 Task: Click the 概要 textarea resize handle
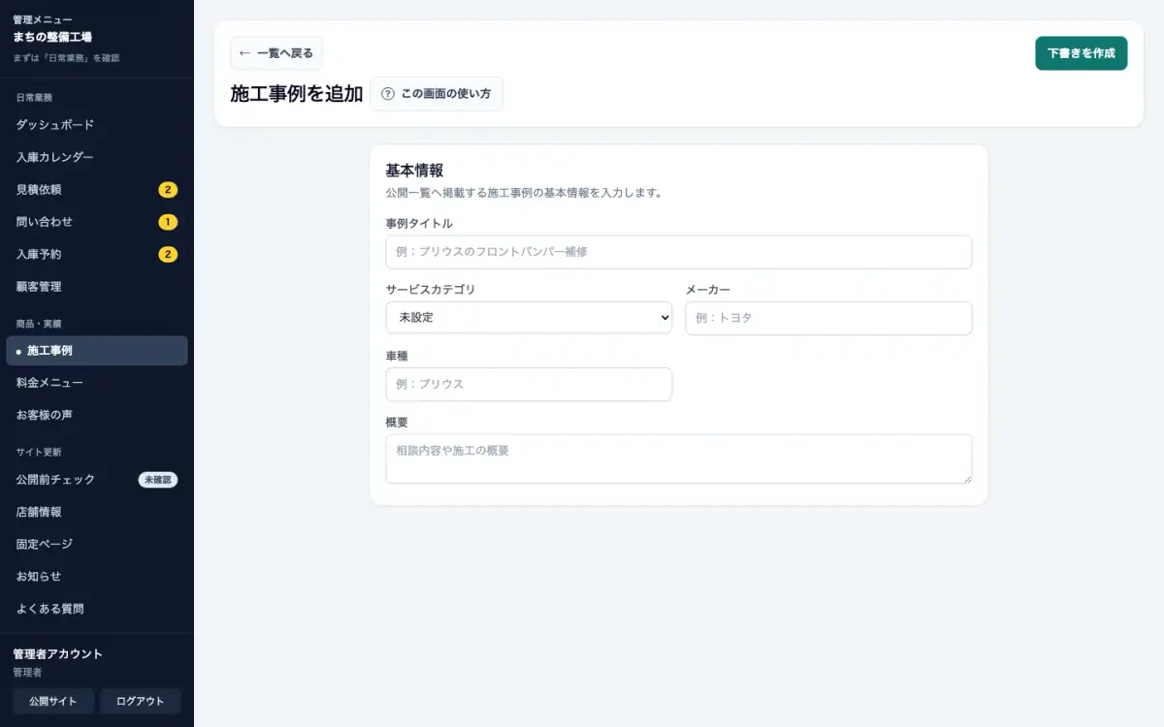click(966, 478)
